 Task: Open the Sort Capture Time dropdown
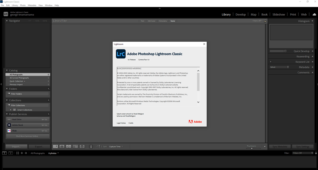[116, 147]
